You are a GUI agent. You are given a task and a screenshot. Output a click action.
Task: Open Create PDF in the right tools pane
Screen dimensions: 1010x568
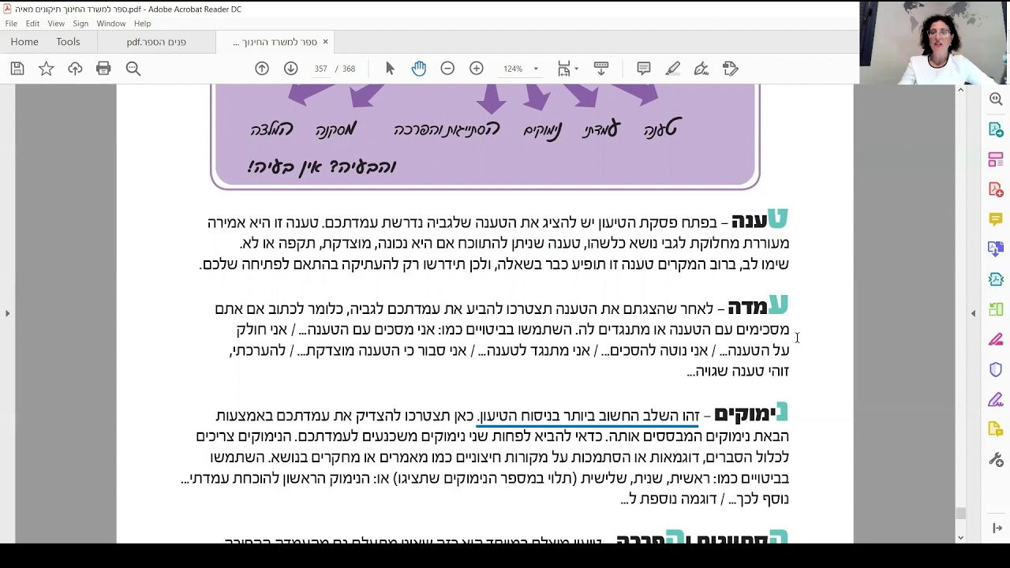996,189
